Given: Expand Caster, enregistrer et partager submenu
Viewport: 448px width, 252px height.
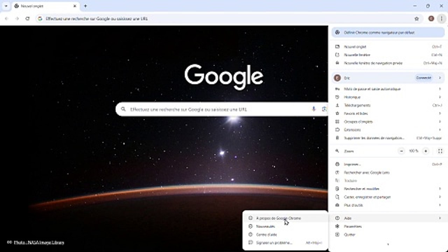Looking at the screenshot, I should tap(388, 197).
